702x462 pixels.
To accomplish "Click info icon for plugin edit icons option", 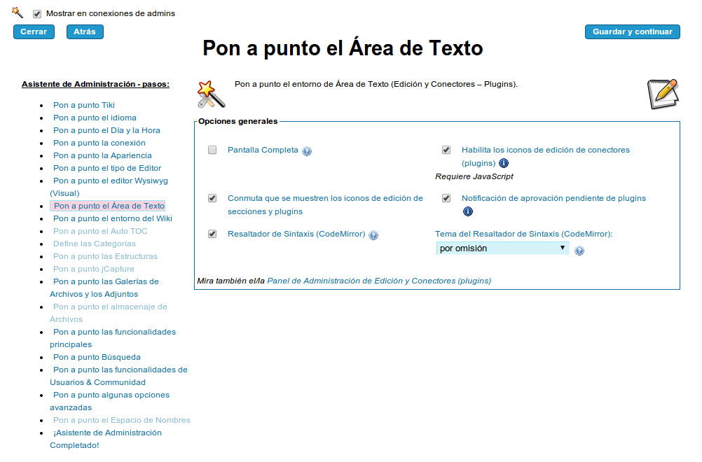I will click(504, 163).
